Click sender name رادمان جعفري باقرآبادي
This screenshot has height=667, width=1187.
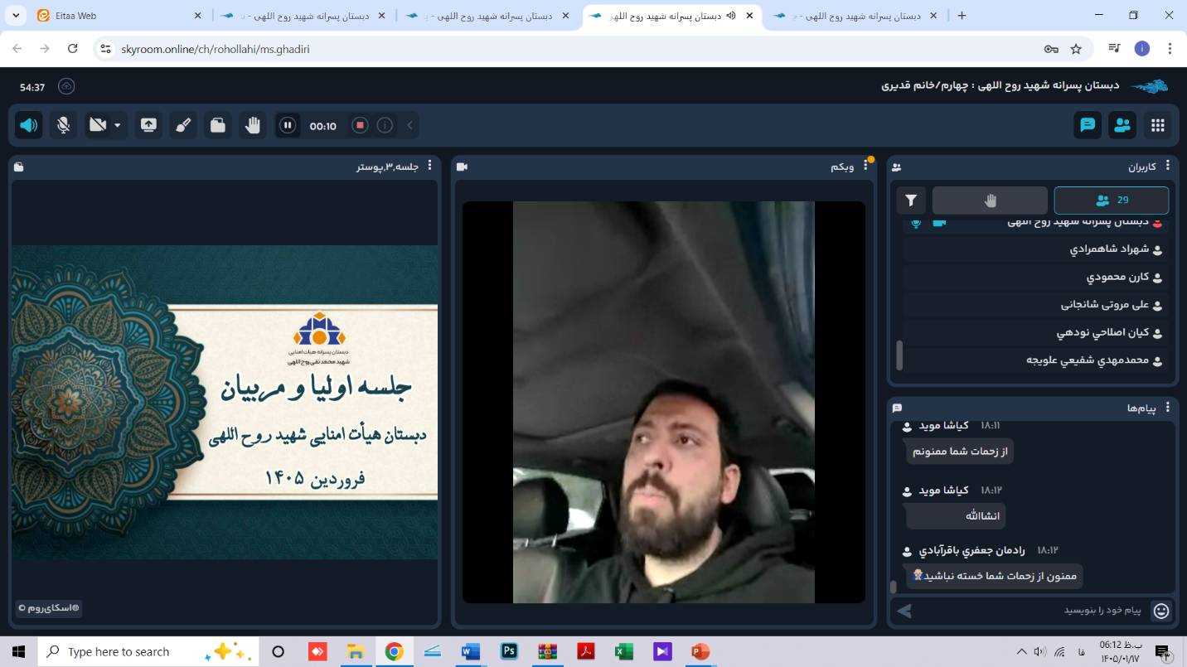click(x=971, y=550)
